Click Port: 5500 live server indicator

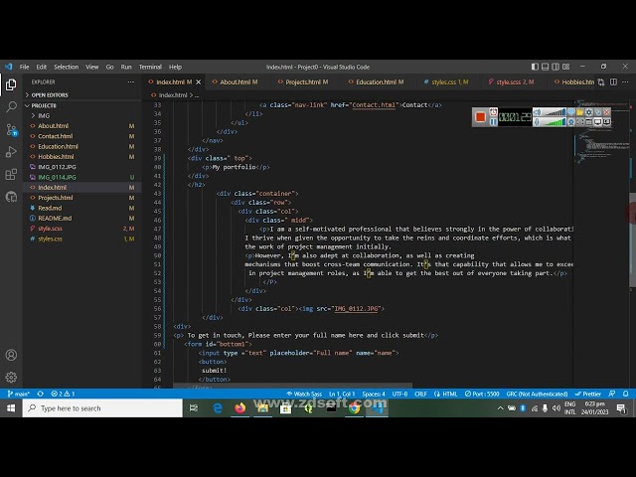[482, 394]
